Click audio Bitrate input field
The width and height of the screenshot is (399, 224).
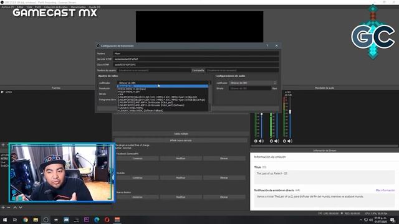coord(250,88)
